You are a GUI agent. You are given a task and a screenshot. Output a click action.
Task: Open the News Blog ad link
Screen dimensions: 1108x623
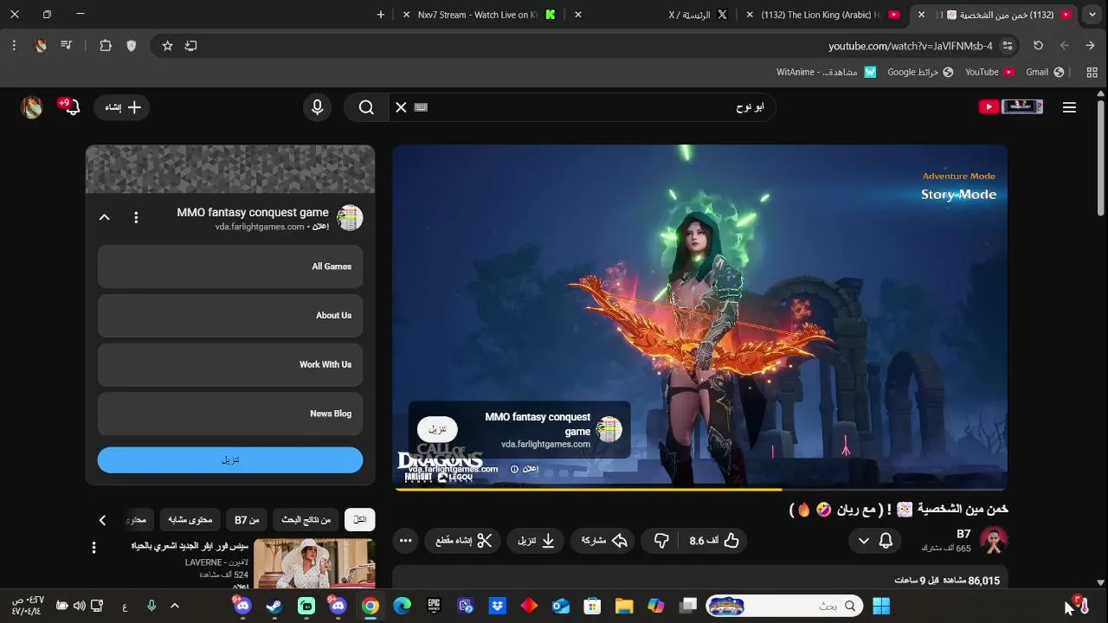pyautogui.click(x=230, y=414)
